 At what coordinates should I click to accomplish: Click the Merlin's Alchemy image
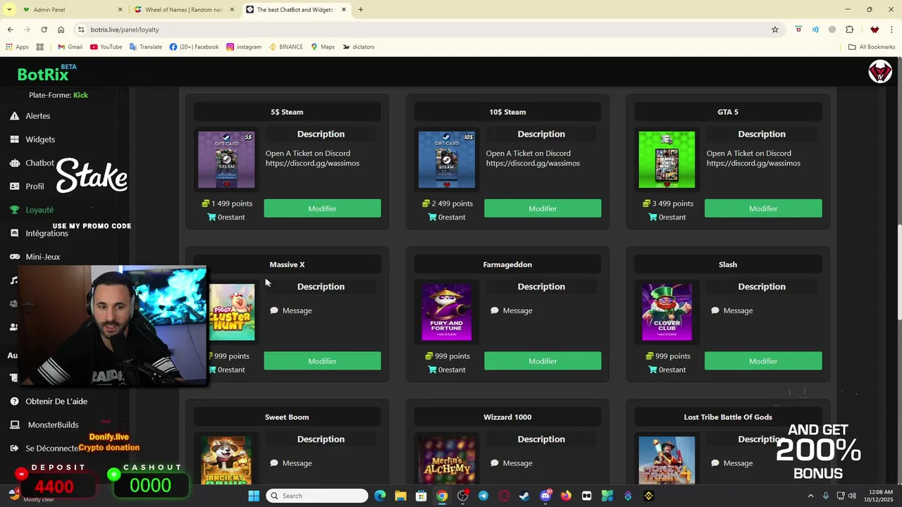447,460
